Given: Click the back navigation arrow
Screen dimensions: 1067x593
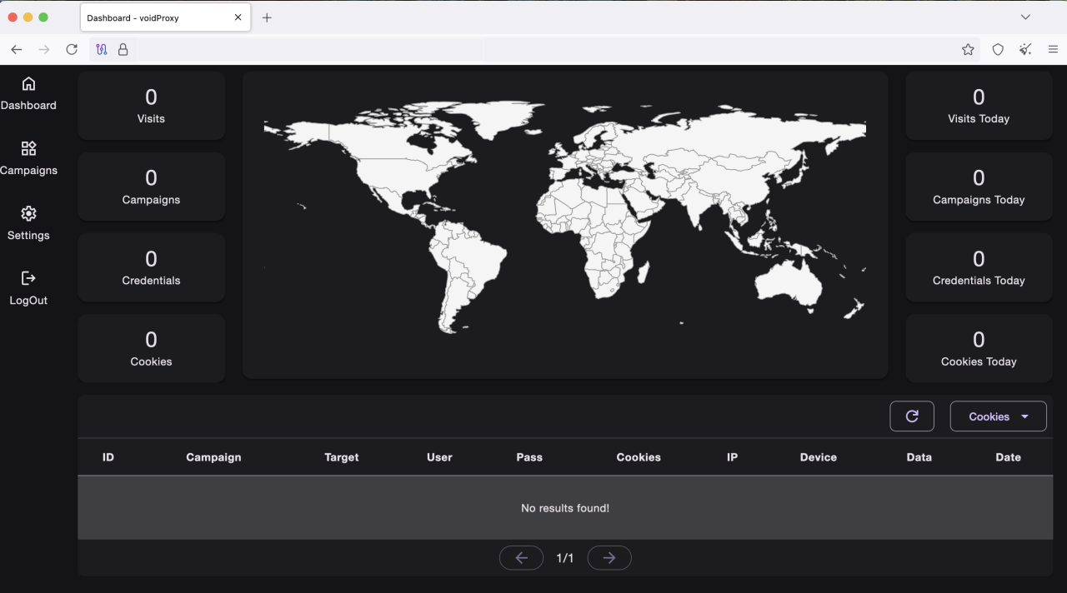Looking at the screenshot, I should point(16,49).
